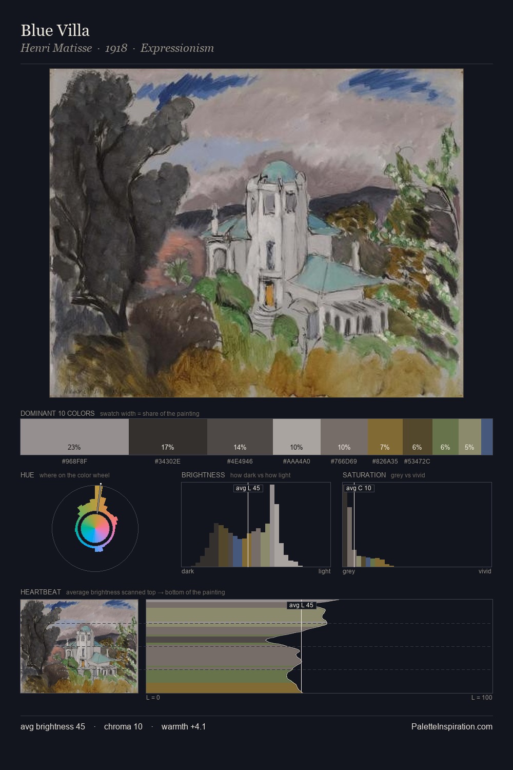Click the HUE section heading

click(27, 475)
